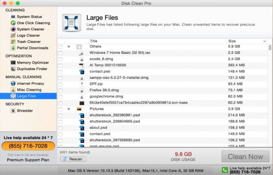Click the 9.8 GB disk usage value
The width and height of the screenshot is (273, 175).
click(x=183, y=154)
